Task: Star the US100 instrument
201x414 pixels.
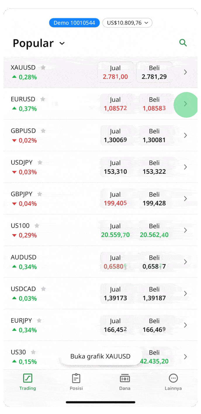Action: (x=37, y=225)
